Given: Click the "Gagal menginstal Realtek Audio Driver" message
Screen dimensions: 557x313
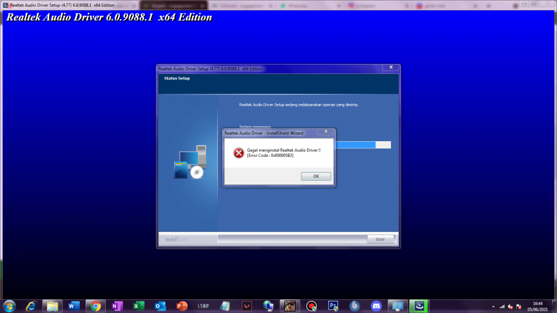Looking at the screenshot, I should (284, 150).
